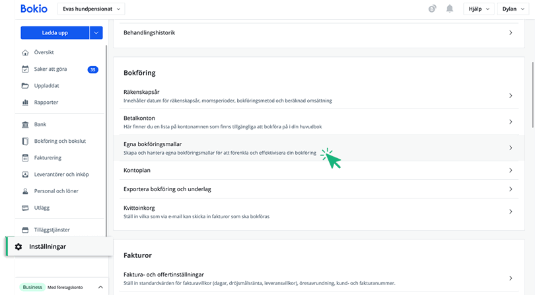Image resolution: width=535 pixels, height=295 pixels.
Task: Click the Inställningar gear icon
Action: click(18, 247)
